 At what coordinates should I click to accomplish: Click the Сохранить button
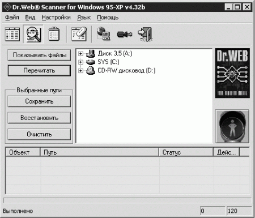[x=39, y=101]
